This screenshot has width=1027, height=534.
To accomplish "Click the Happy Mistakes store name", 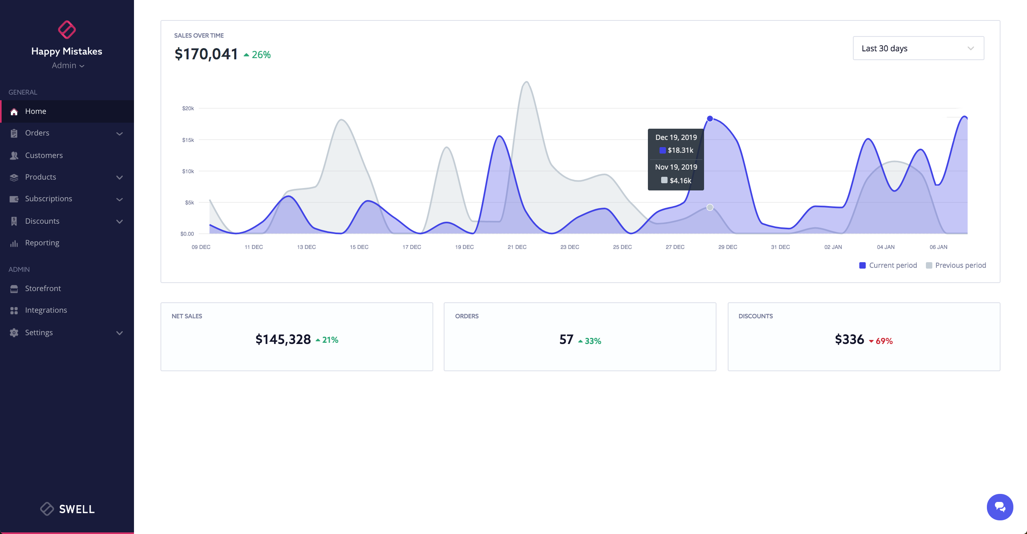I will point(67,51).
